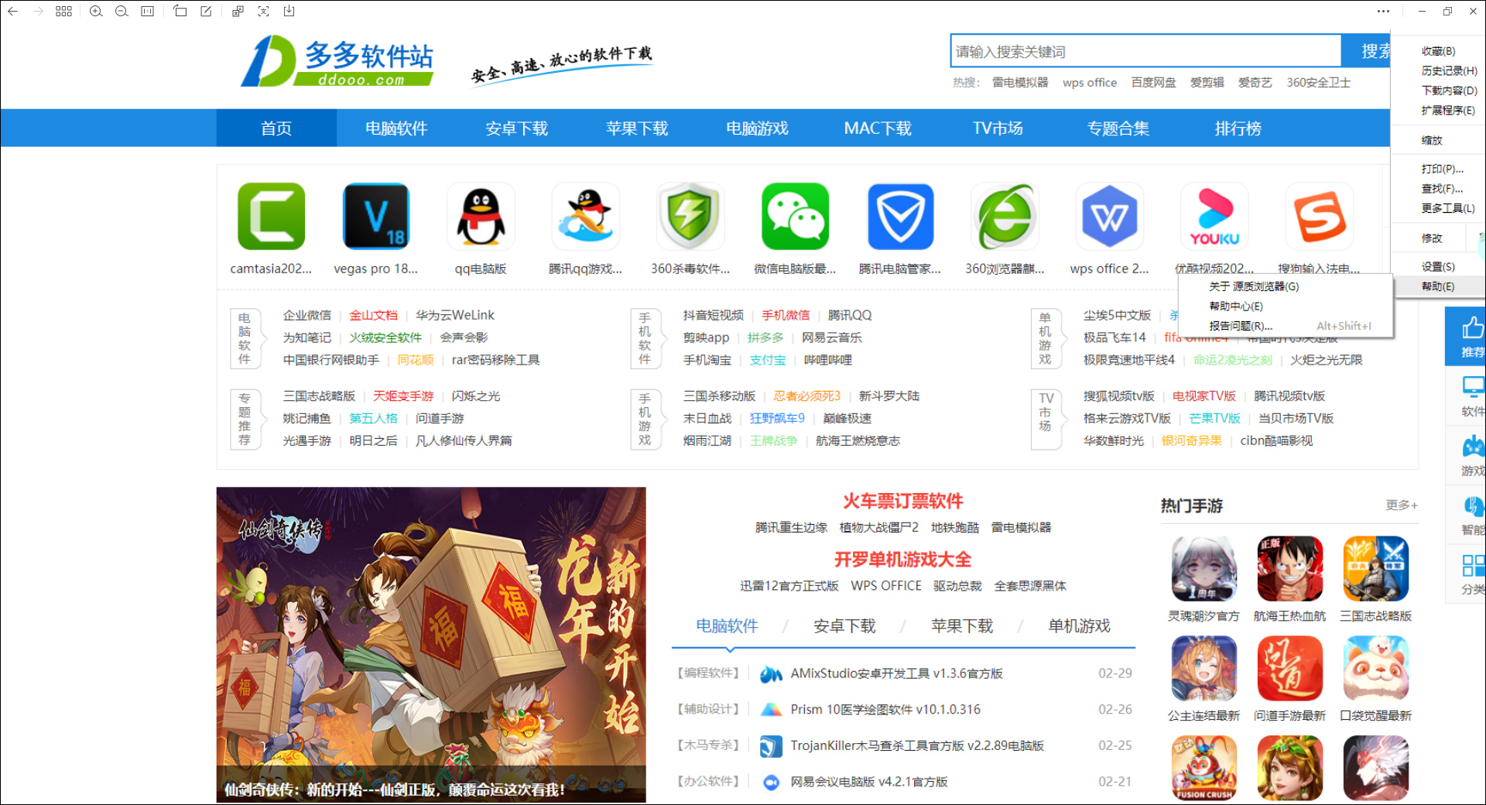Click the 百度网盘 hot search link
This screenshot has width=1486, height=805.
click(x=1153, y=83)
